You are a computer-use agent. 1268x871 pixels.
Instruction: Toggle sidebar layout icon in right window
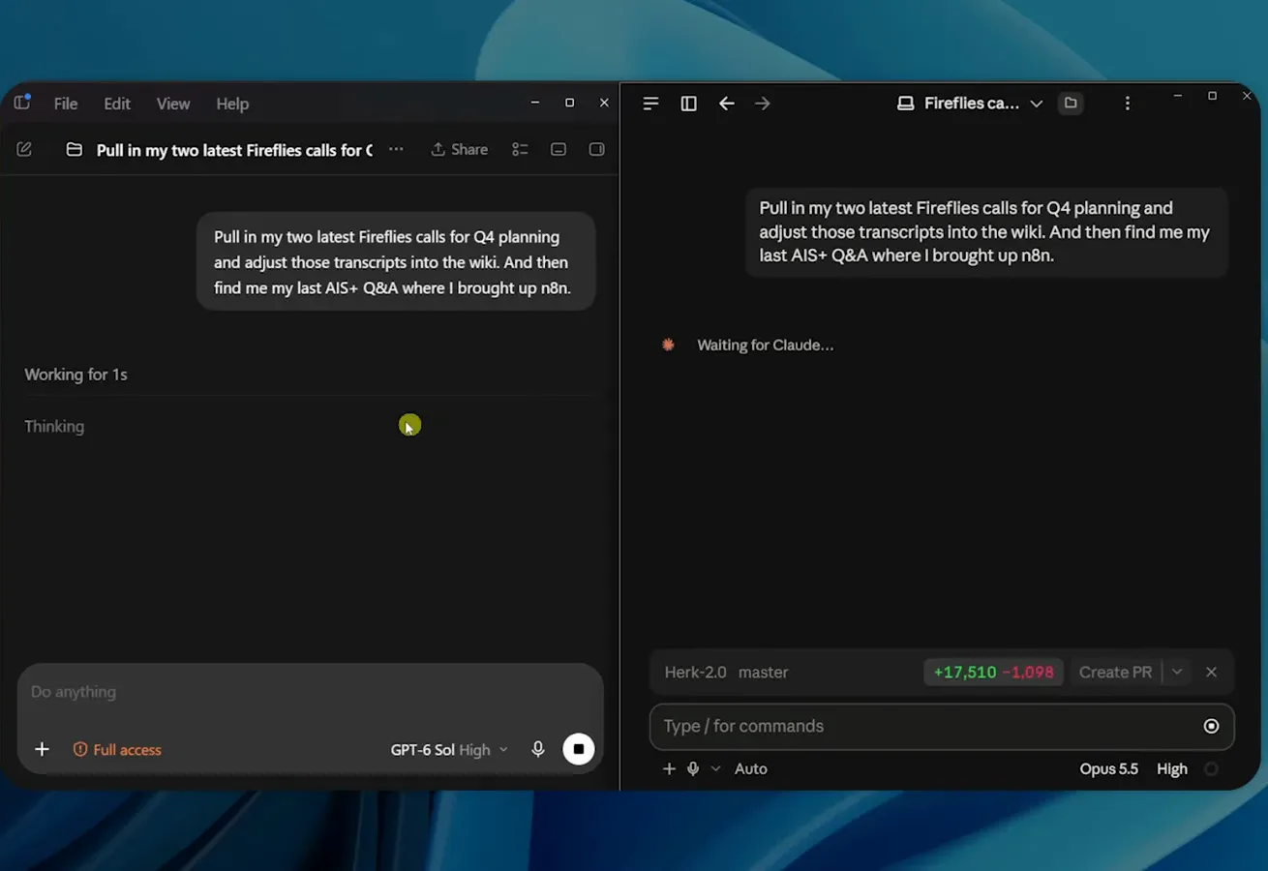pos(689,104)
